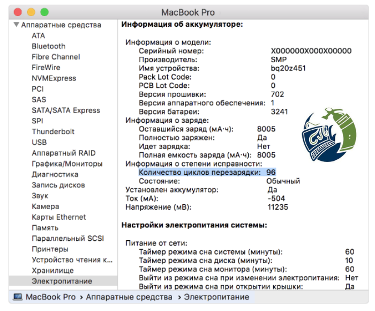Select SPI in the sidebar
Viewport: 375px width, 311px height.
pyautogui.click(x=37, y=121)
